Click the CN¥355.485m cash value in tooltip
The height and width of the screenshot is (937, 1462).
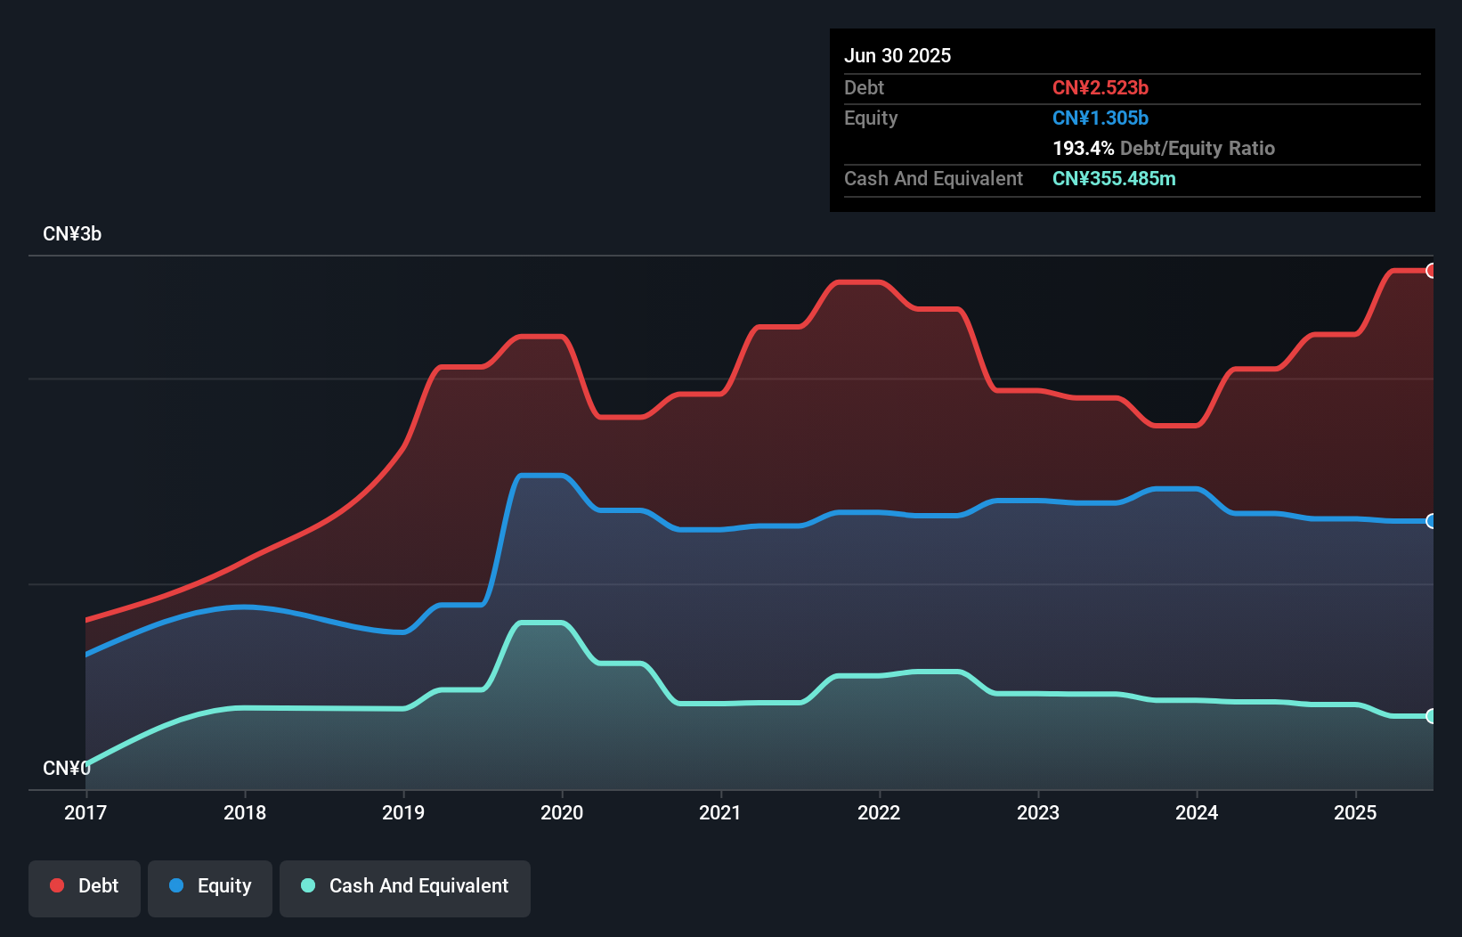pyautogui.click(x=1114, y=178)
